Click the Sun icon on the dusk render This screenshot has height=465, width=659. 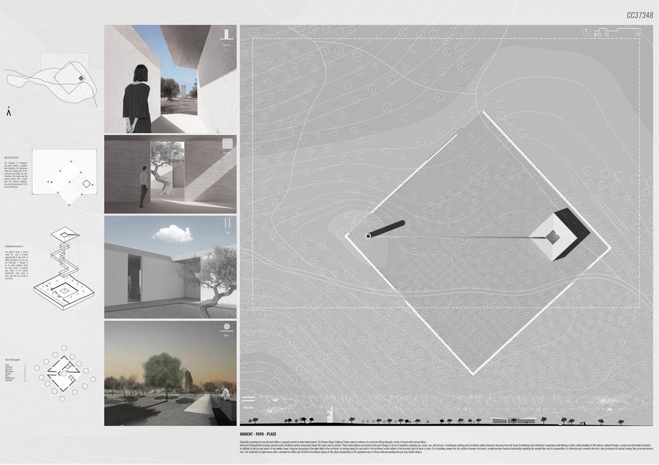[x=227, y=327]
